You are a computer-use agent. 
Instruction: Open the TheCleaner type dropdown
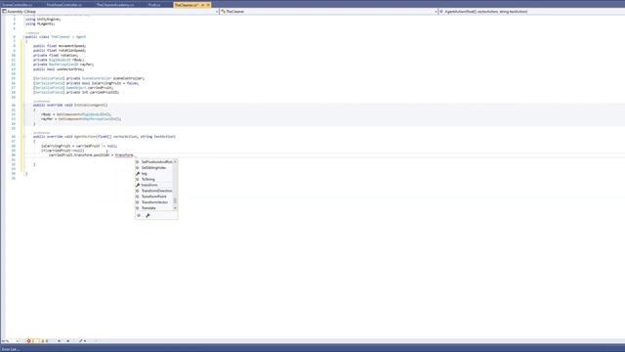(x=329, y=12)
